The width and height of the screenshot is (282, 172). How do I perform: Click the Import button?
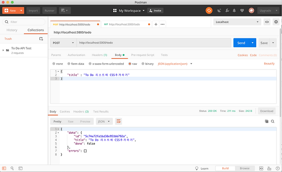pos(33,11)
